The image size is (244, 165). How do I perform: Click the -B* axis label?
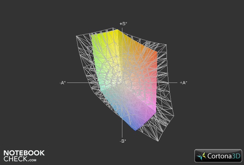[x=123, y=141]
